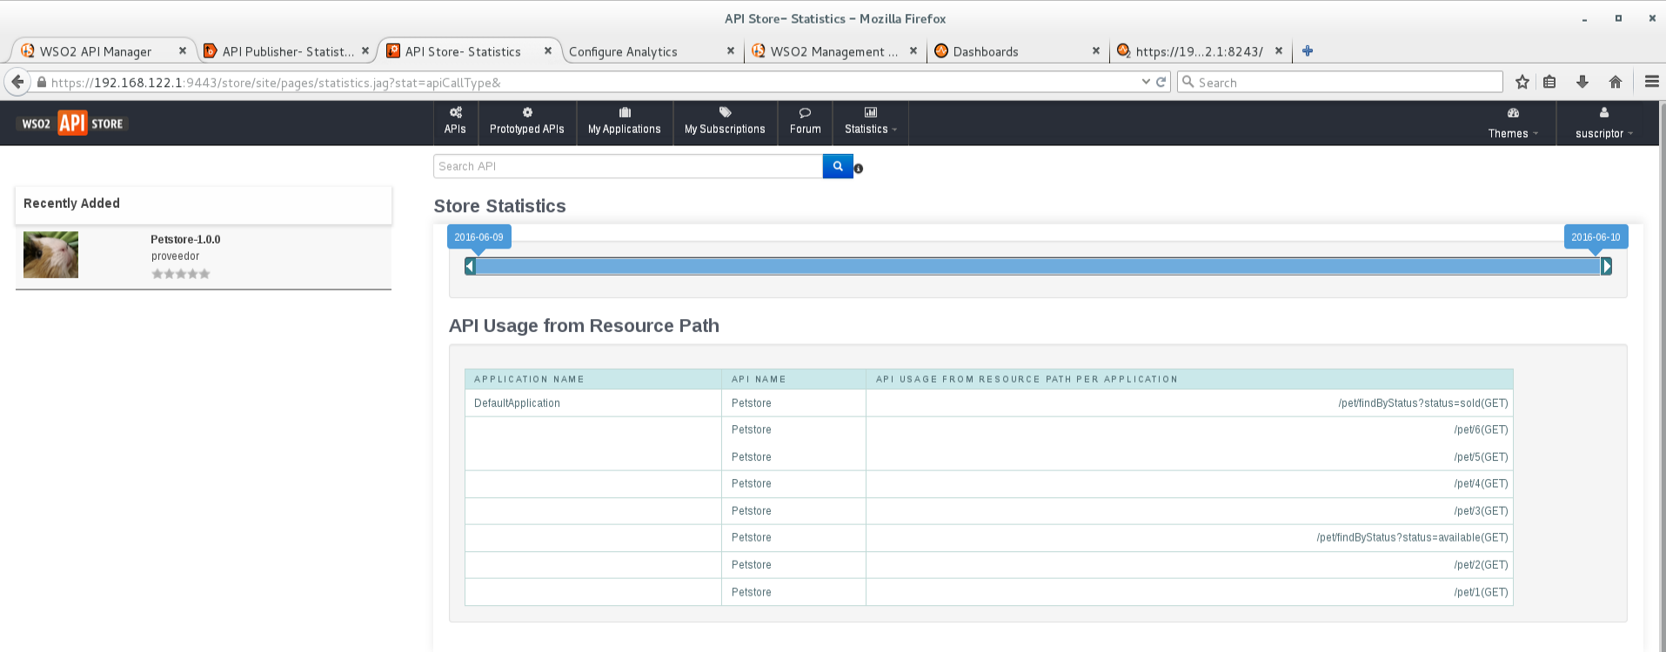This screenshot has width=1666, height=652.
Task: Click the Firefox Search box
Action: (1340, 83)
